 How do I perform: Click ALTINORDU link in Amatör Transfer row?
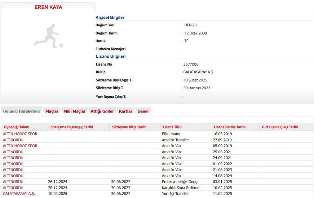[13, 140]
